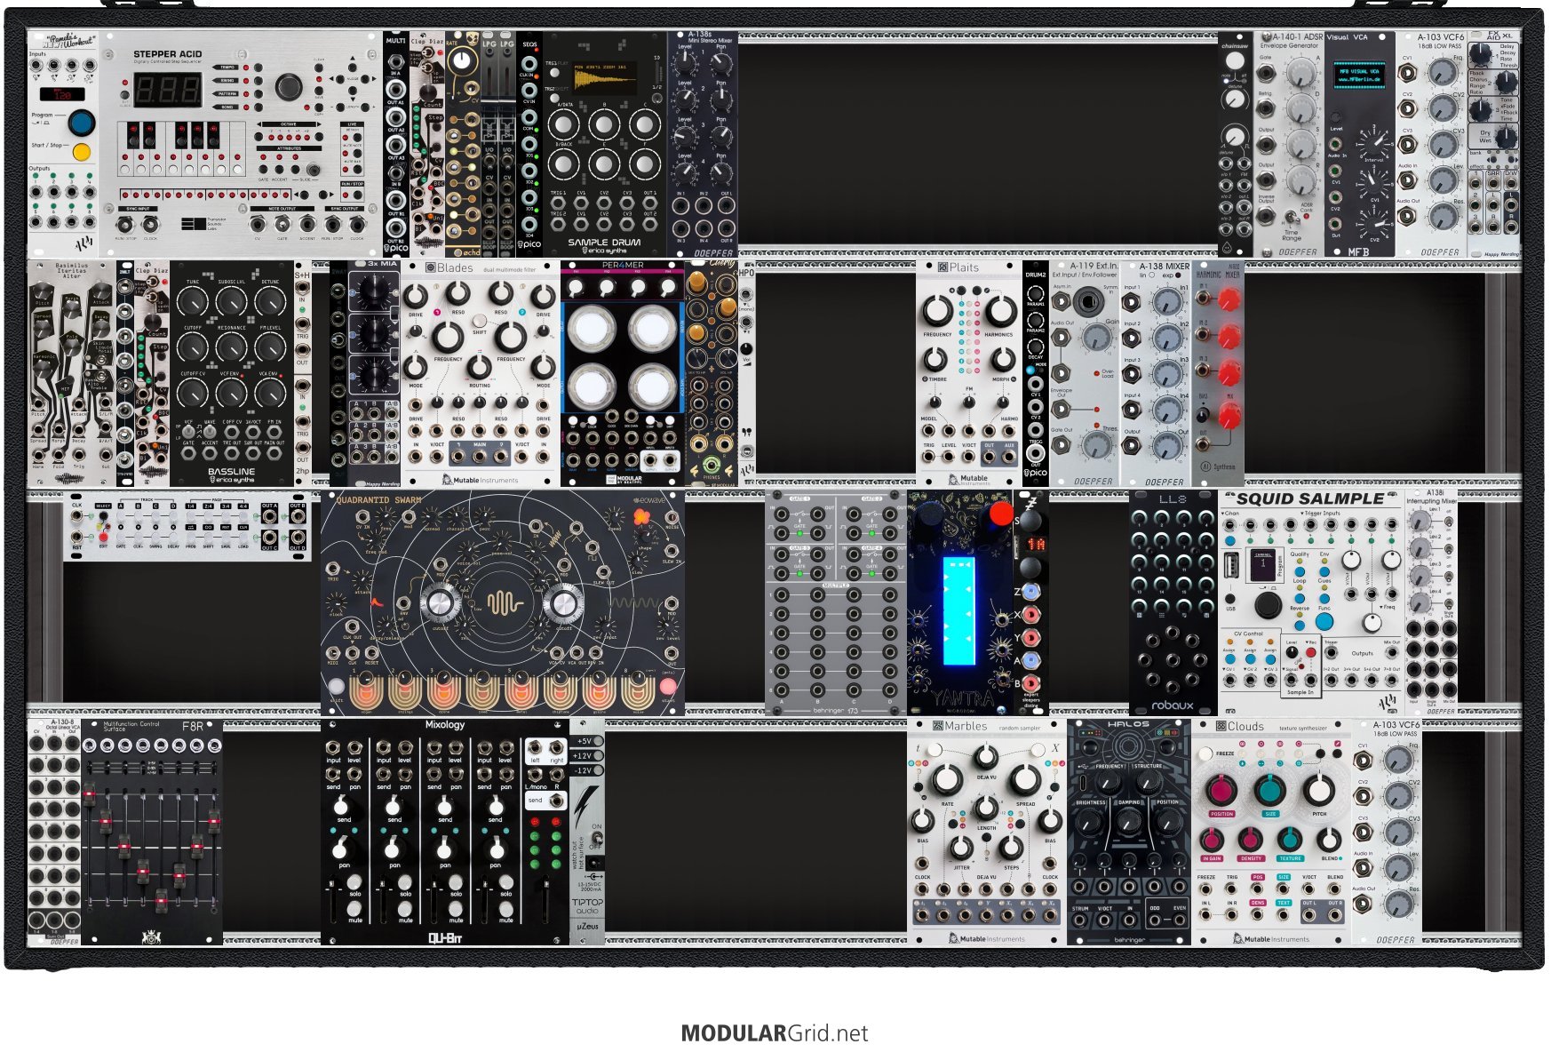Click the waveform screen on Sample Drum
Image resolution: width=1551 pixels, height=1052 pixels.
click(x=606, y=77)
